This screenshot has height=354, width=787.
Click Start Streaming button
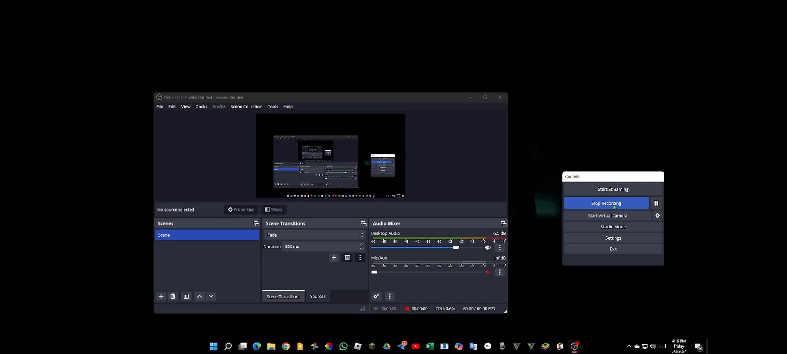[x=613, y=189]
